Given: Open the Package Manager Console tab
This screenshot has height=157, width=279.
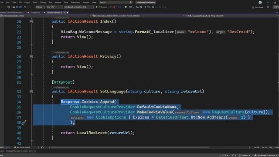Looking at the screenshot, I should tap(17, 151).
